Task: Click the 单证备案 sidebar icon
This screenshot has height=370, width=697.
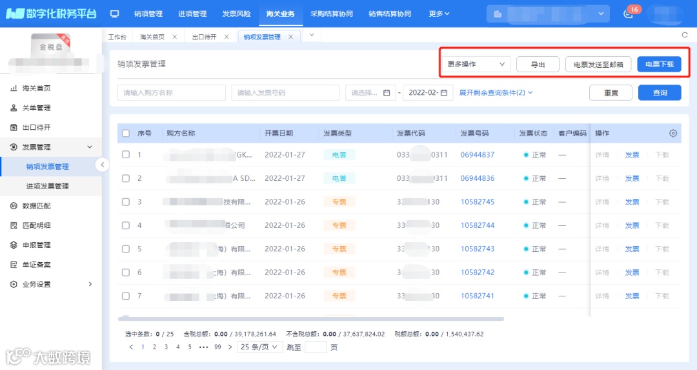Action: (14, 264)
